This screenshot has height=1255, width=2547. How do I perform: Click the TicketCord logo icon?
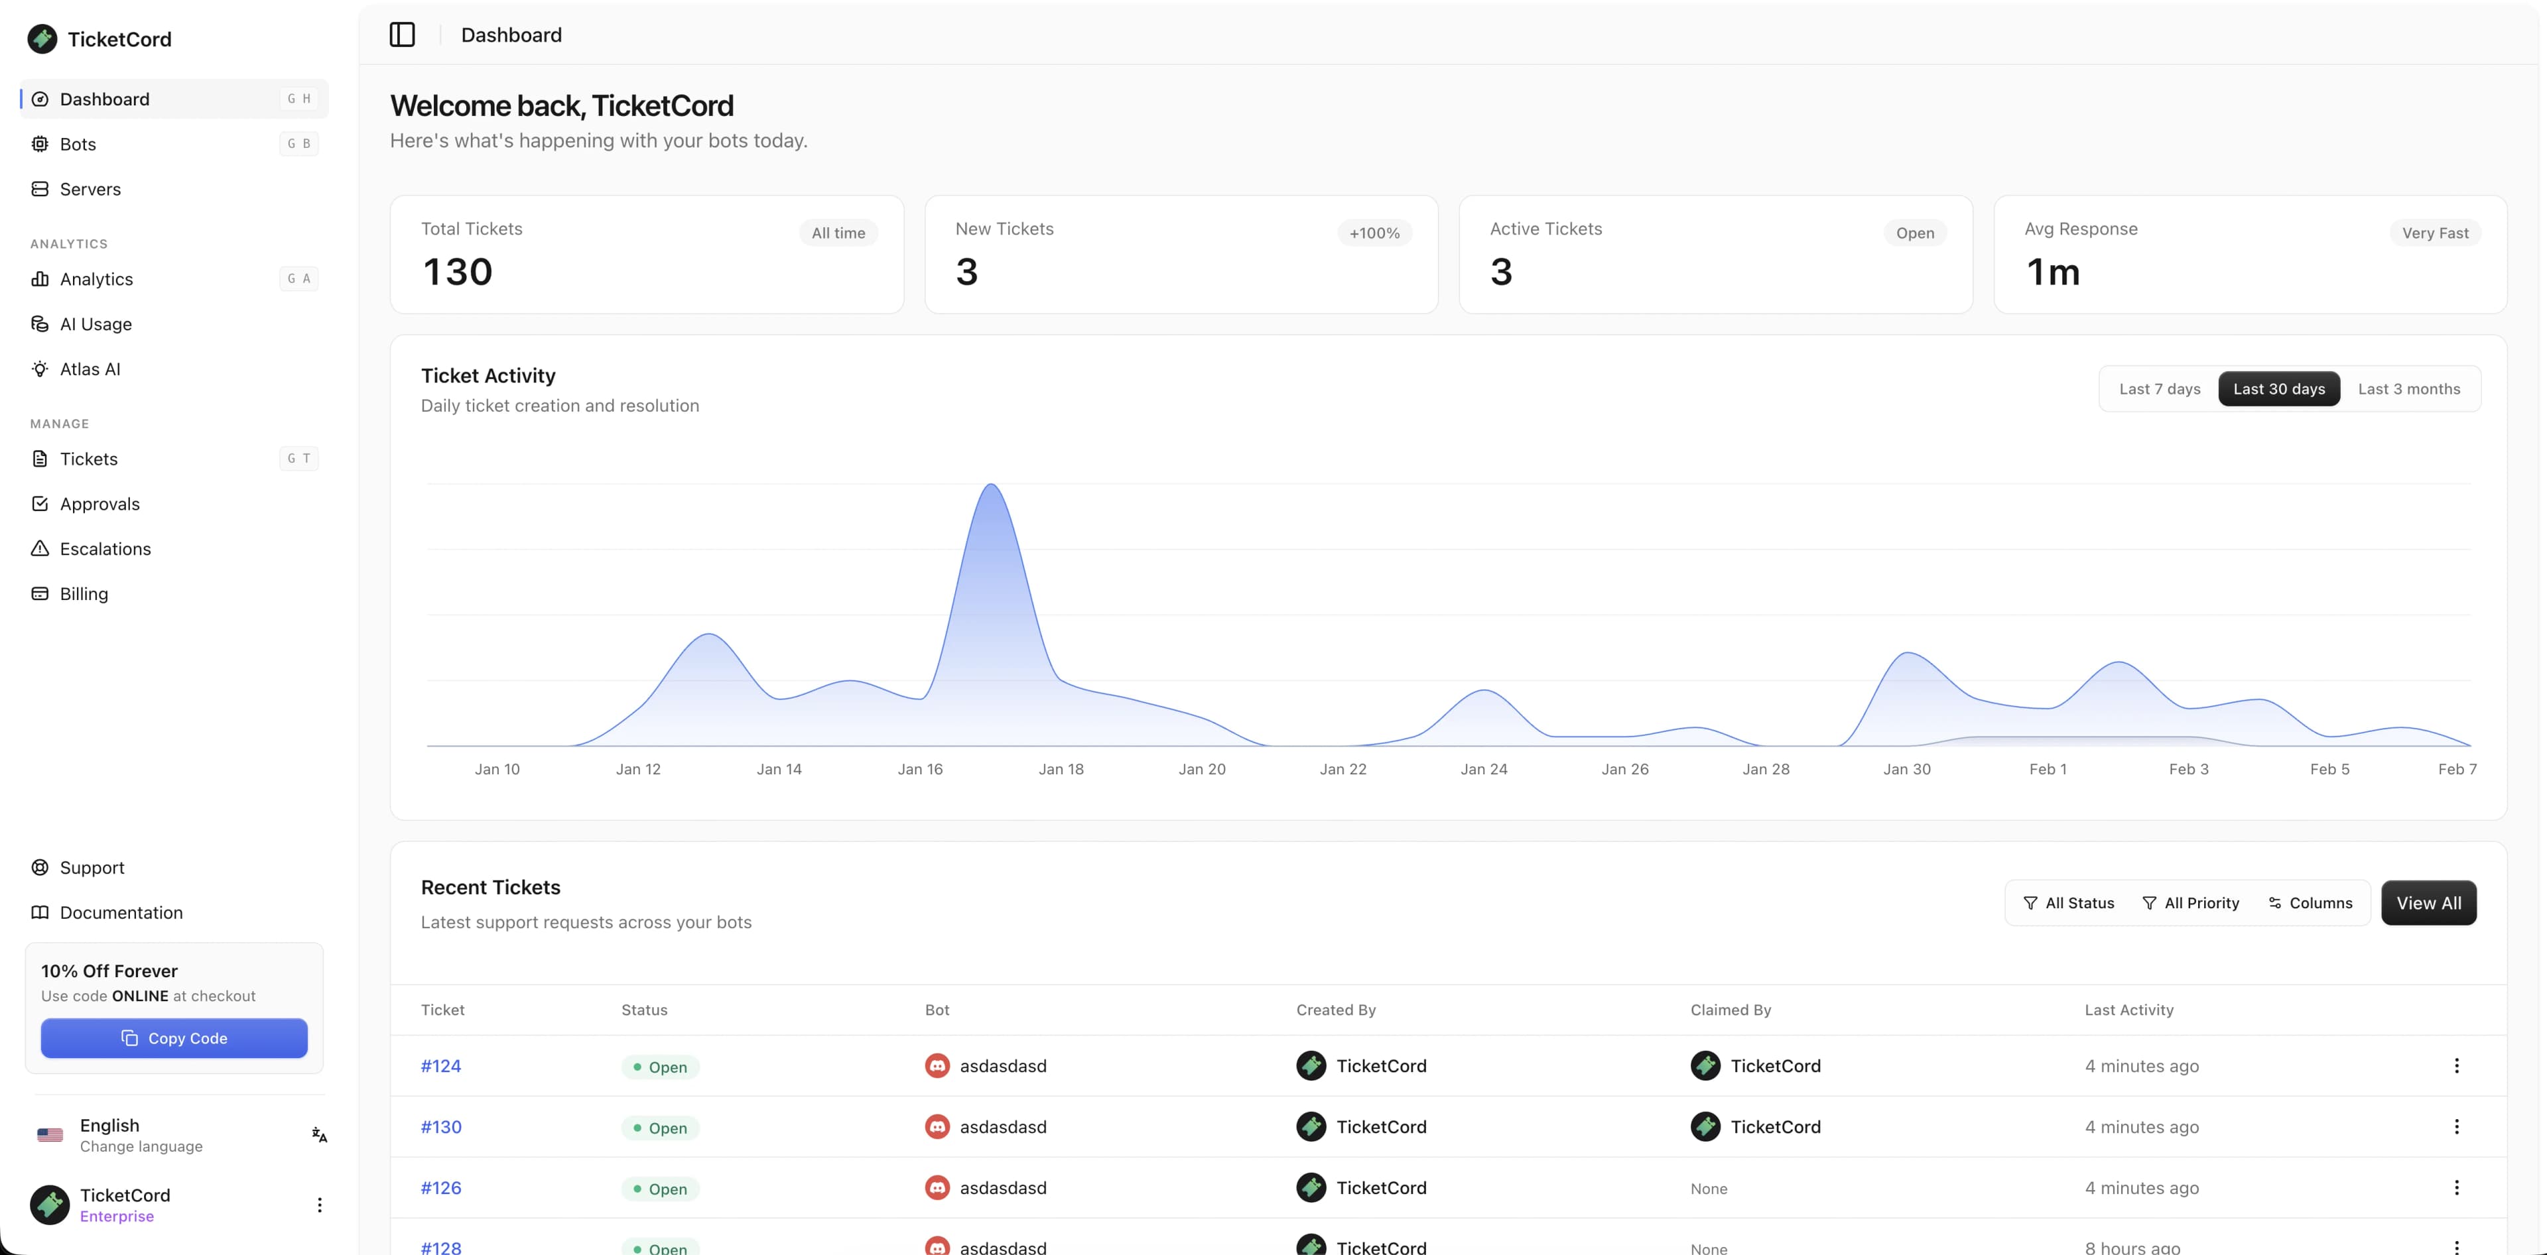(x=42, y=40)
